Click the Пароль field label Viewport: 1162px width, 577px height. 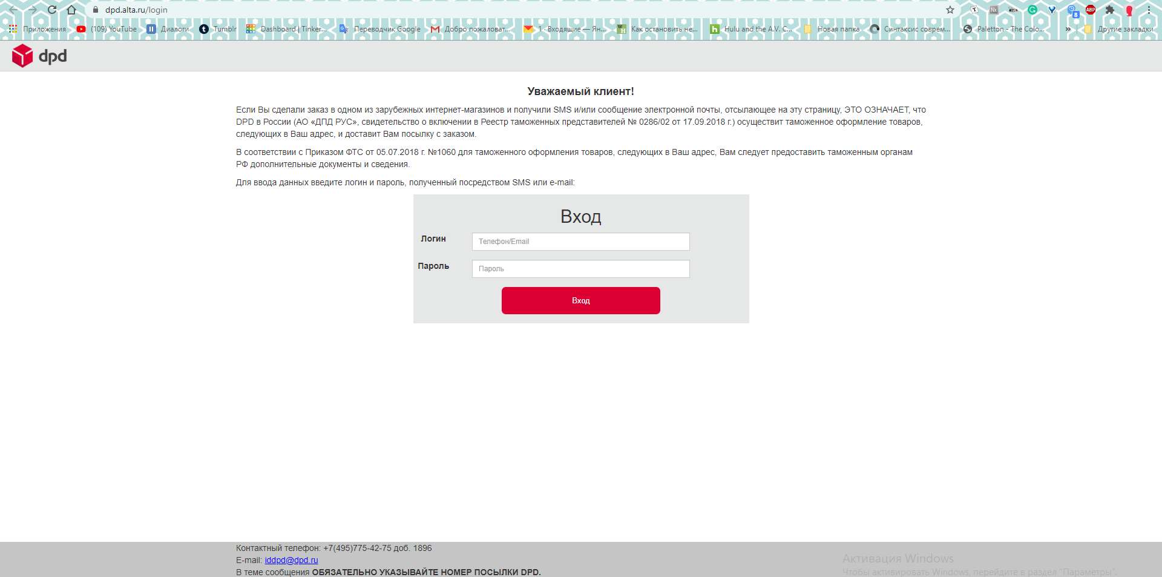pyautogui.click(x=433, y=266)
